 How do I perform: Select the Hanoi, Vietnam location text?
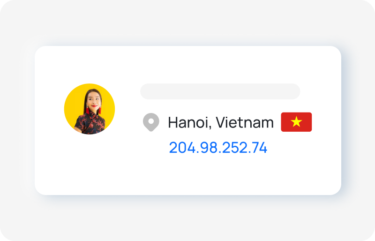click(221, 122)
